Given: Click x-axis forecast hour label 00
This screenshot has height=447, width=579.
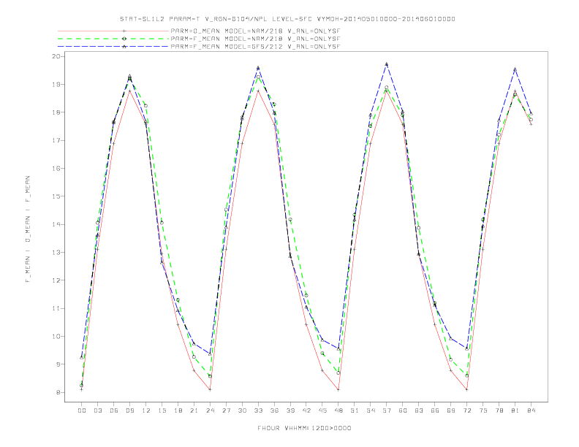Looking at the screenshot, I should tap(82, 410).
